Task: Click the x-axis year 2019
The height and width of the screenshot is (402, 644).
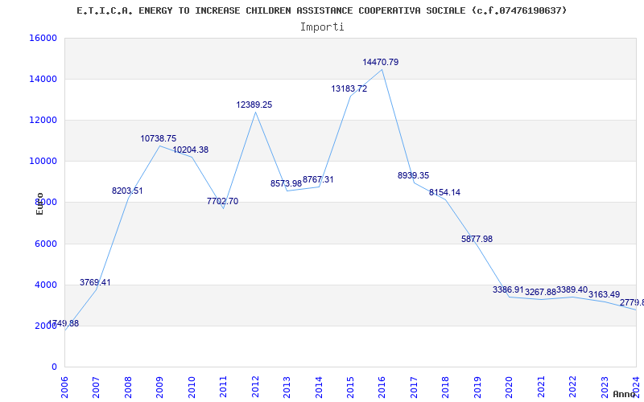Action: click(x=477, y=387)
